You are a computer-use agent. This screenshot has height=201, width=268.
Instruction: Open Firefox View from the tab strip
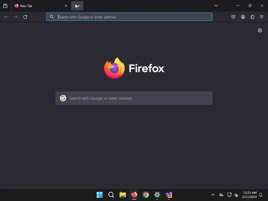click(5, 6)
